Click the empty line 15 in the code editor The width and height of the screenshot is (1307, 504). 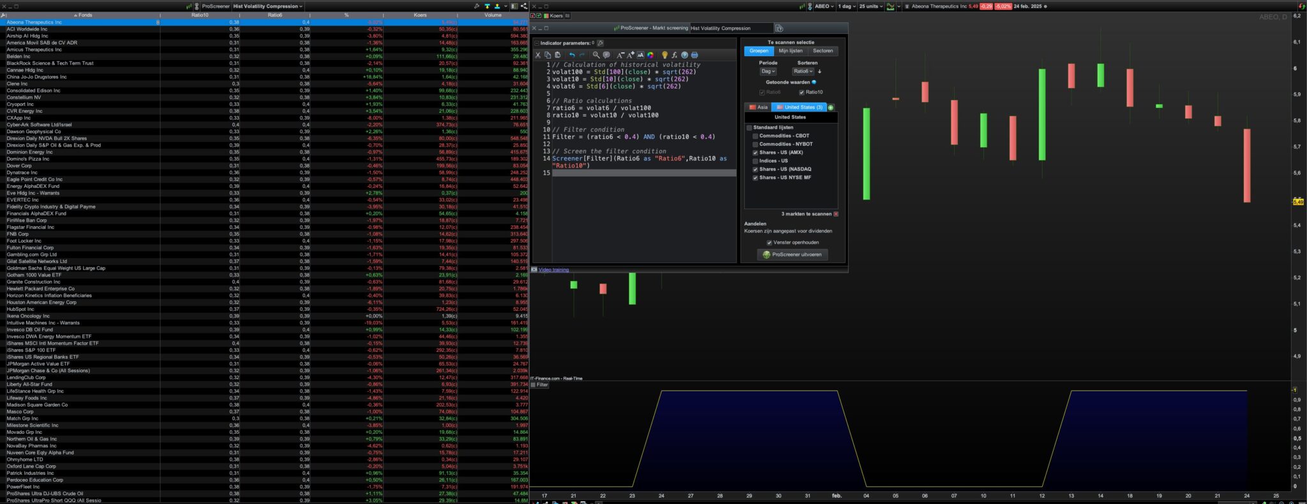coord(643,173)
